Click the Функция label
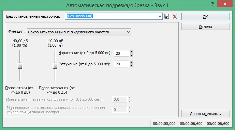Viewport: 235px width, 130px height. point(16,32)
